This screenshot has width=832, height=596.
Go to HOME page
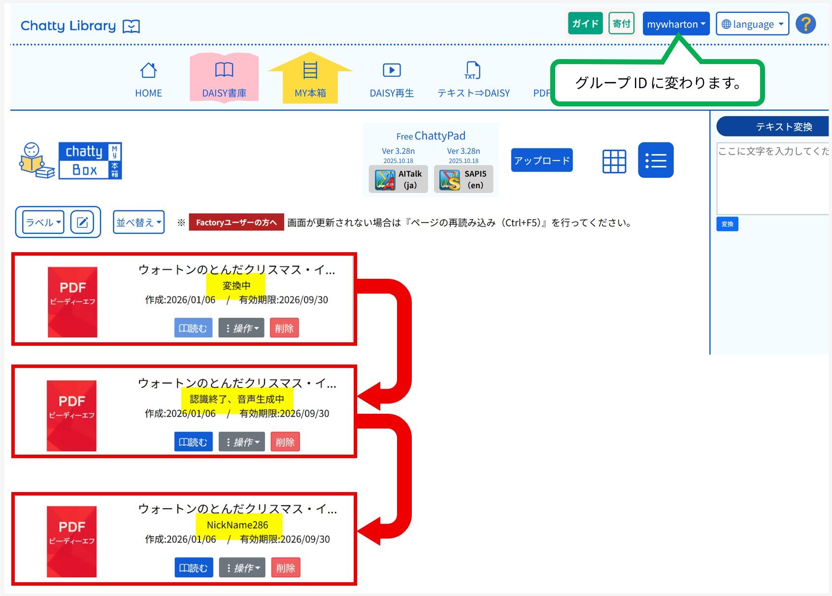click(x=148, y=80)
